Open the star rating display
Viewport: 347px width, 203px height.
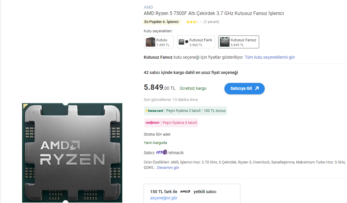coord(194,22)
